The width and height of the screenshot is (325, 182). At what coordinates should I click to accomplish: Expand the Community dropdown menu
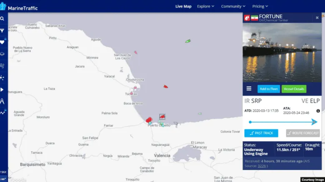pos(234,6)
